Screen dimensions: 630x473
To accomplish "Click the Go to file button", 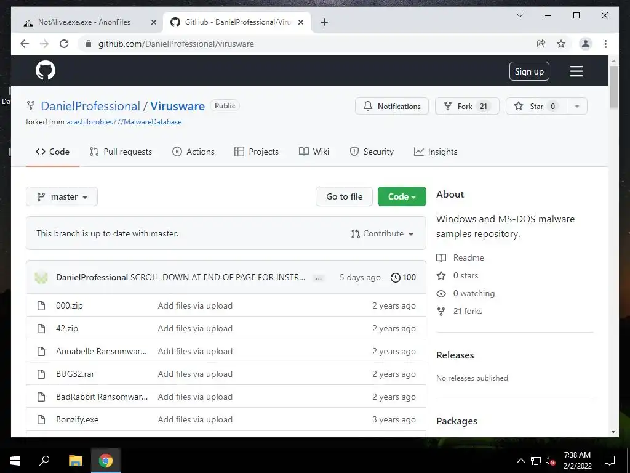I will click(345, 196).
